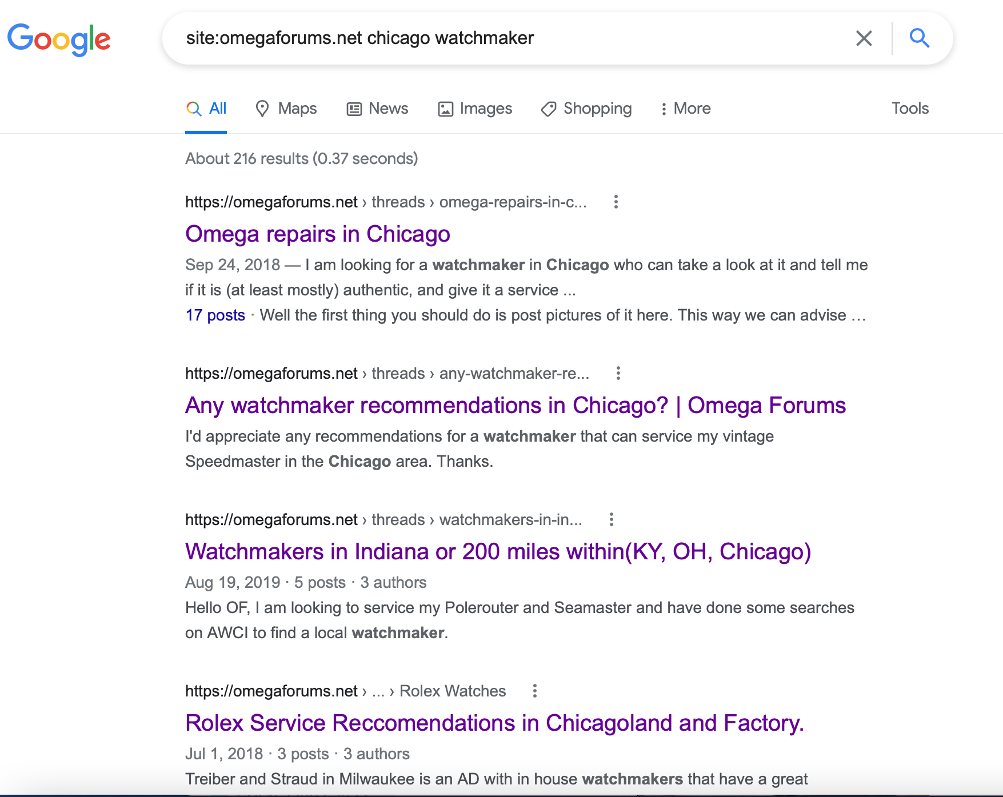
Task: Click the 17 posts link
Action: pyautogui.click(x=215, y=315)
